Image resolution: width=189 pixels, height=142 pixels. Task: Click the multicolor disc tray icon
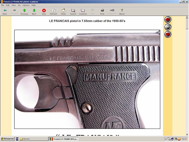pos(176,139)
